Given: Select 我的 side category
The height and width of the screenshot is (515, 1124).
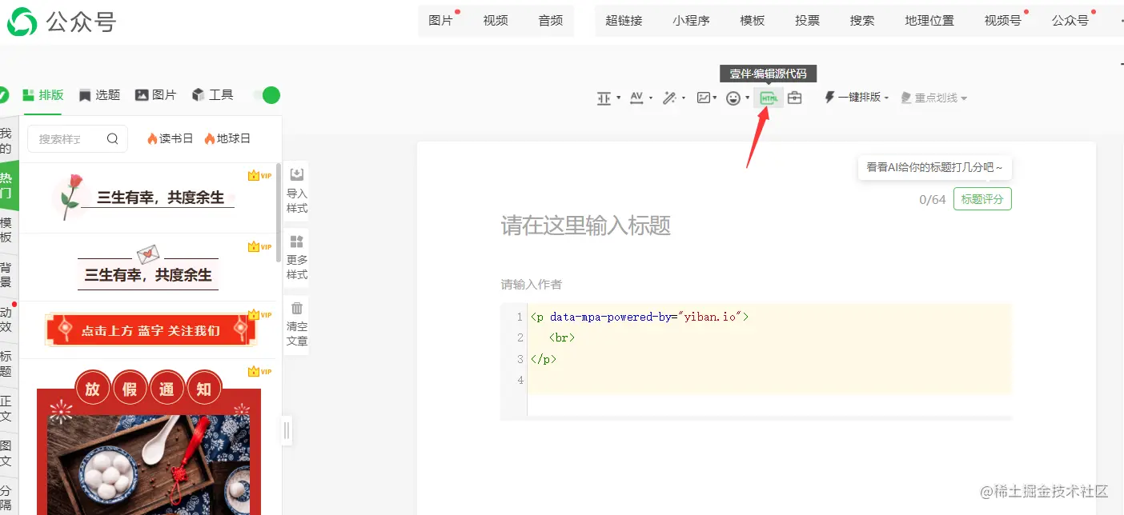Looking at the screenshot, I should point(6,141).
